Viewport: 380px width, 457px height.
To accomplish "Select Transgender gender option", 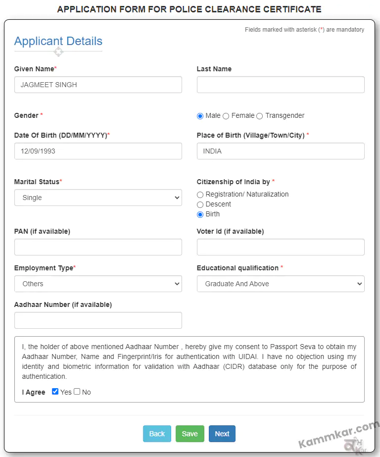I will tap(260, 116).
